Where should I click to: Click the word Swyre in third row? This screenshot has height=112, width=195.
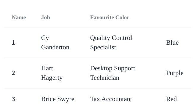point(66,99)
